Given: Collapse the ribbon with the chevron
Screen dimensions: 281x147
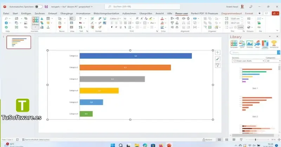Looking at the screenshot, I should 277,30.
